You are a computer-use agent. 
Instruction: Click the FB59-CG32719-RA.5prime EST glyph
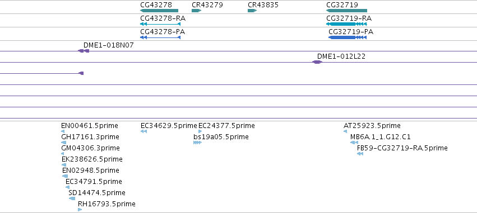click(x=360, y=154)
